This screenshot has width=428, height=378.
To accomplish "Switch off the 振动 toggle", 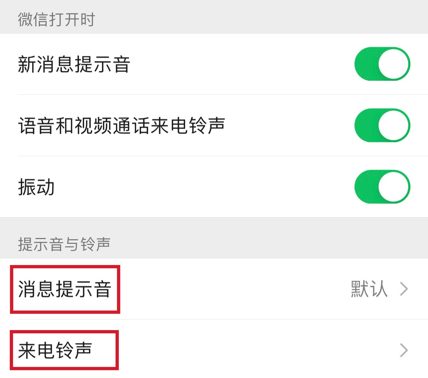I will point(382,187).
